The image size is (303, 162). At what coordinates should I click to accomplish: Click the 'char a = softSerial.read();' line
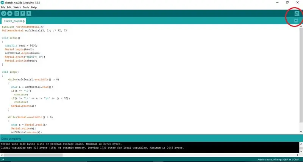tap(32, 87)
